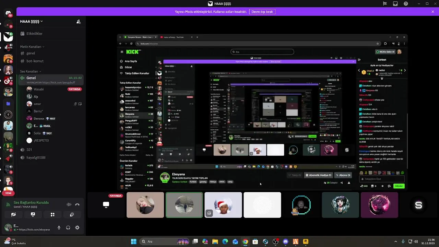Open Discord direct messages home button
The height and width of the screenshot is (247, 439).
pos(8,14)
